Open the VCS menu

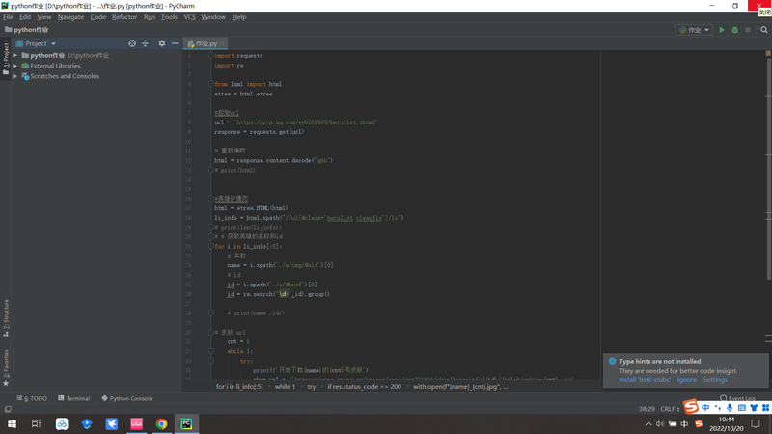pos(189,17)
